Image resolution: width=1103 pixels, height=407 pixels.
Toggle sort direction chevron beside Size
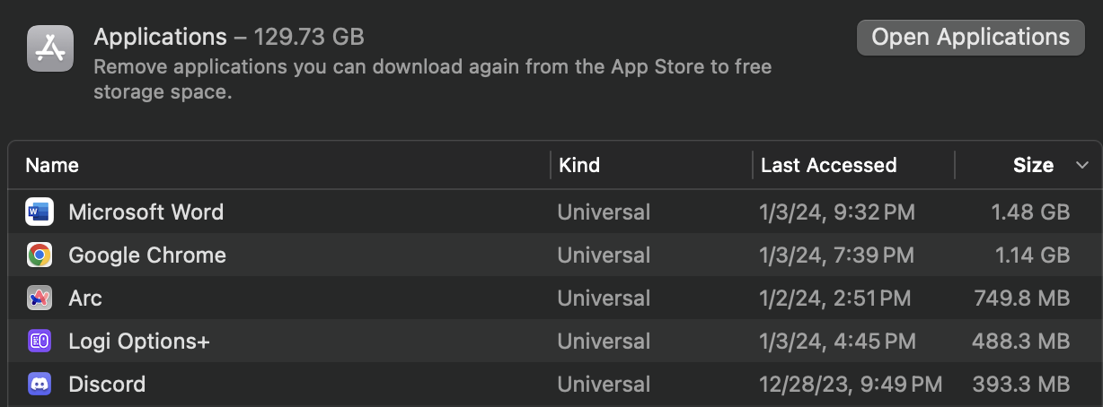[1082, 166]
